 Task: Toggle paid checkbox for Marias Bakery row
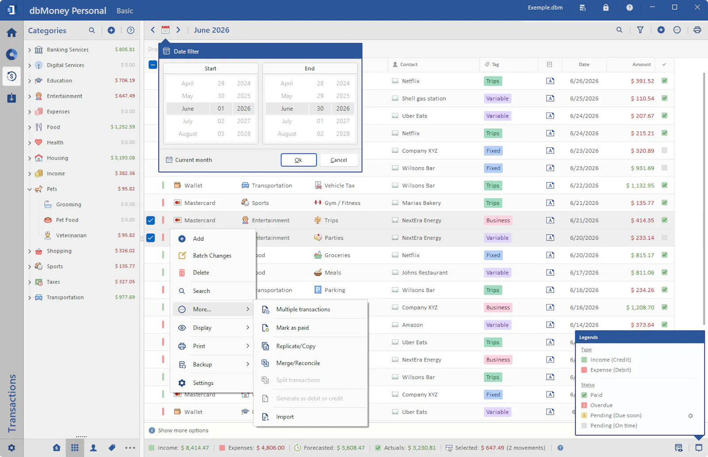664,203
